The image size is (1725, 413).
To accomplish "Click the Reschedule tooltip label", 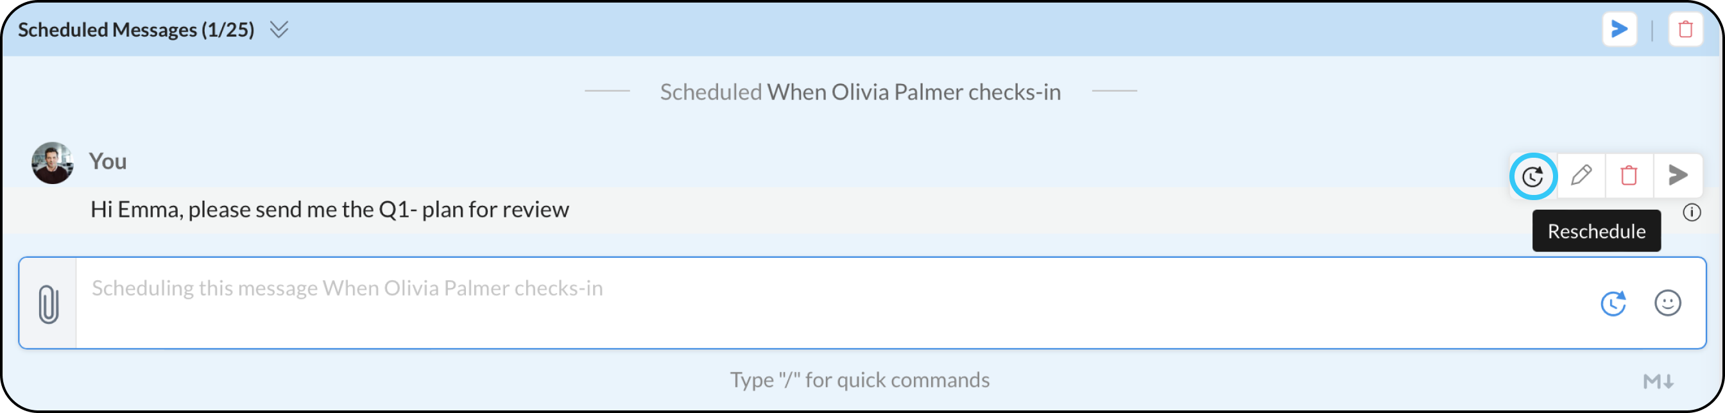I will tap(1596, 231).
